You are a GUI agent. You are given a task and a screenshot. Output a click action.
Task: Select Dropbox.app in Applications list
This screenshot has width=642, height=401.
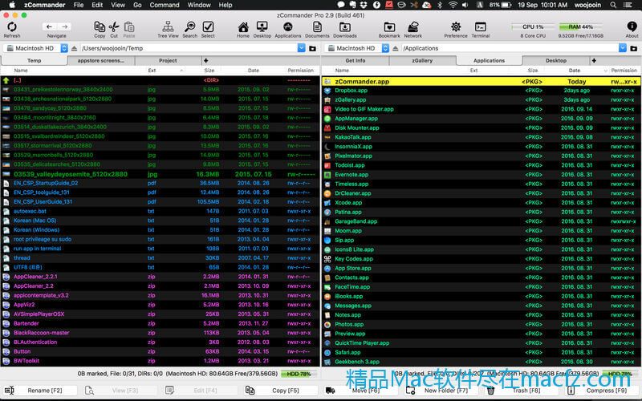point(481,91)
